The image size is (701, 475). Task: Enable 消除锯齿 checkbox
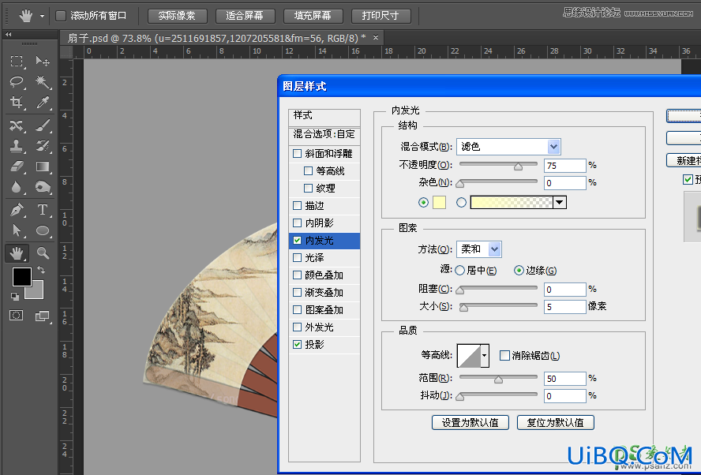click(504, 356)
